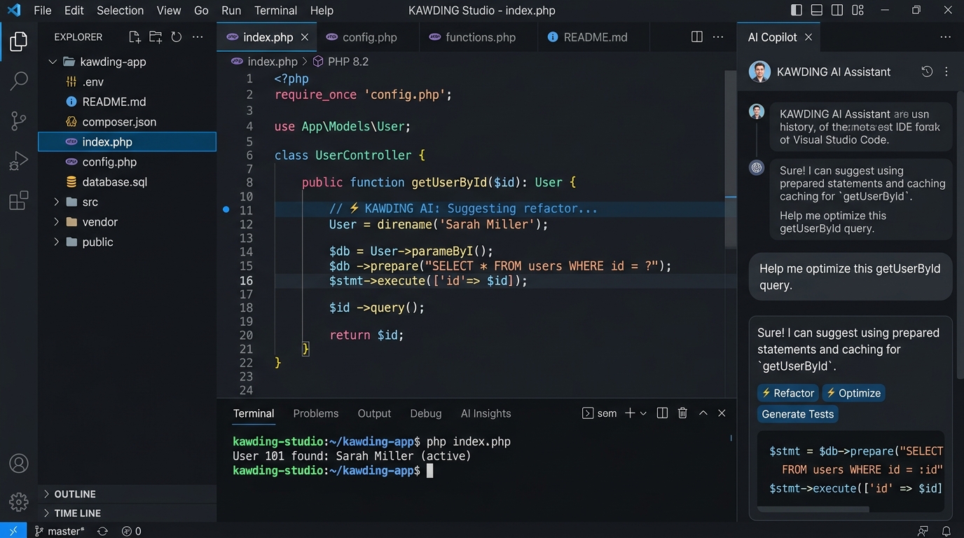Screen dimensions: 964x538
Task: Toggle the primary side bar layout
Action: click(x=797, y=10)
